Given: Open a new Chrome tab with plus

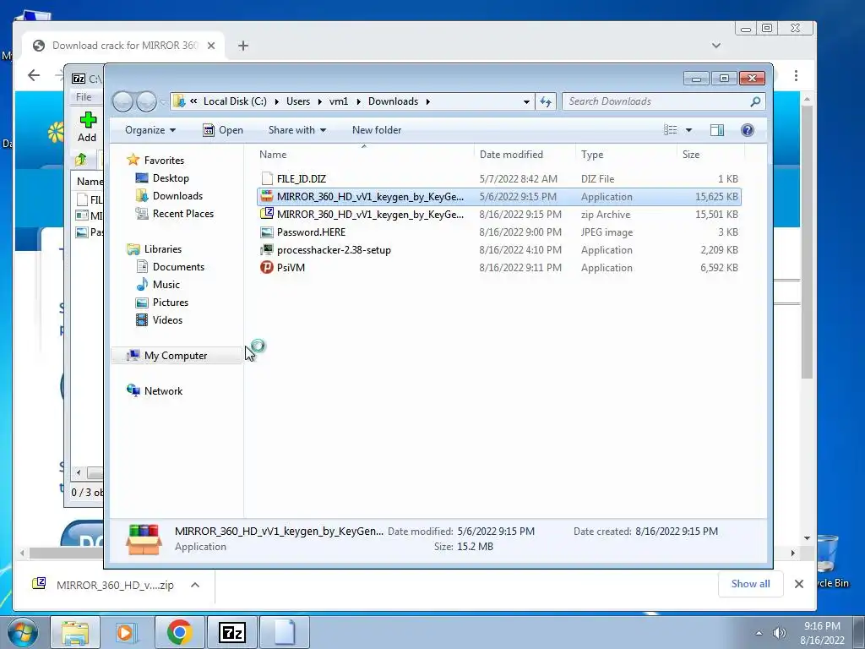Looking at the screenshot, I should [x=243, y=46].
